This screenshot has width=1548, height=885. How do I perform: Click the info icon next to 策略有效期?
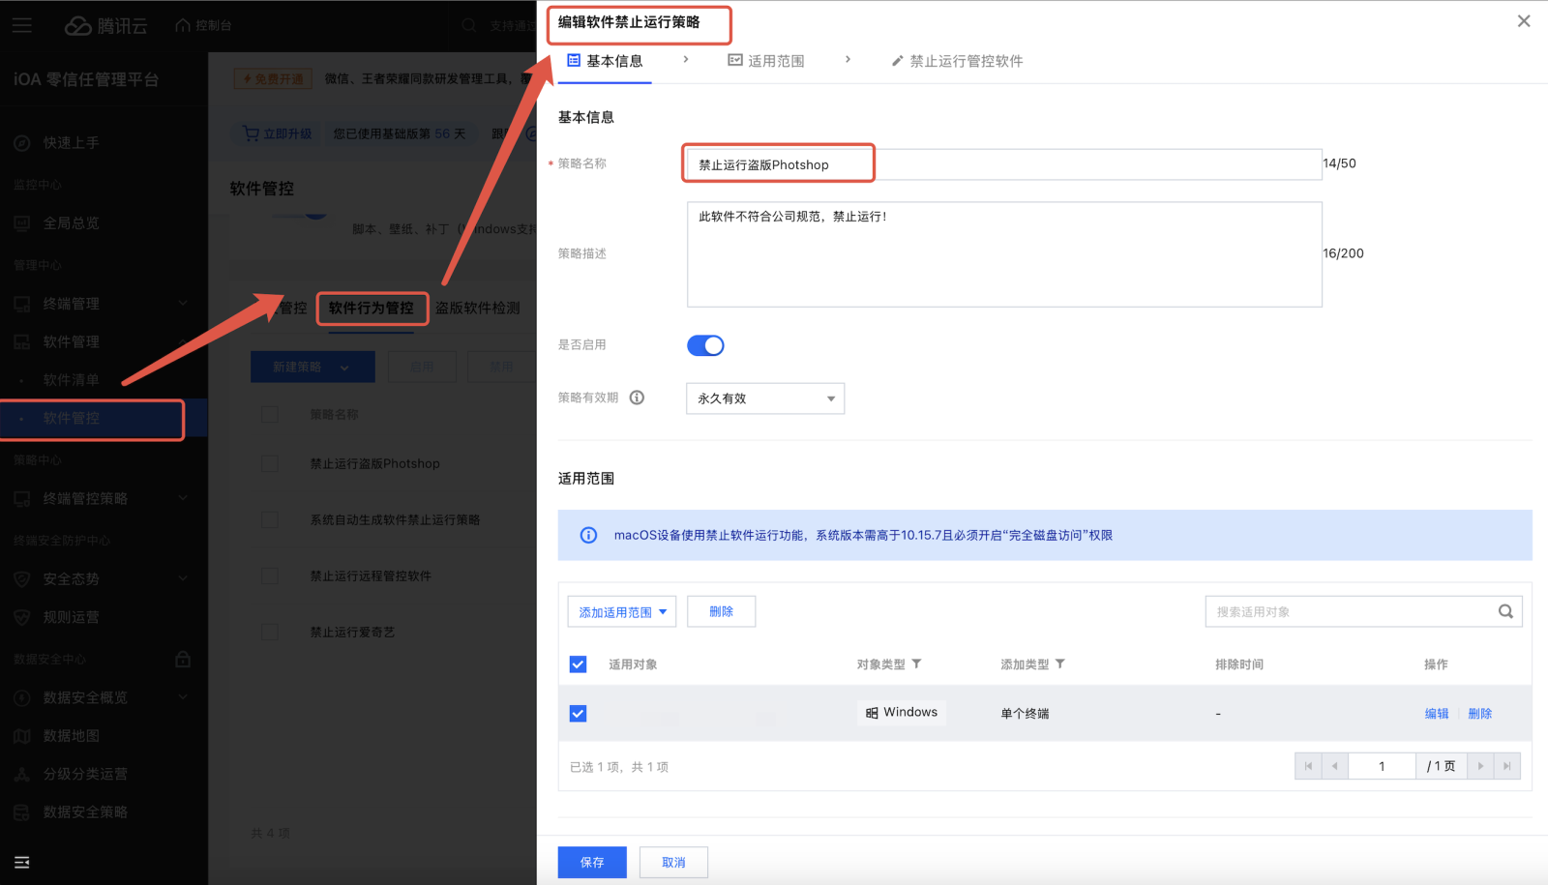click(637, 398)
